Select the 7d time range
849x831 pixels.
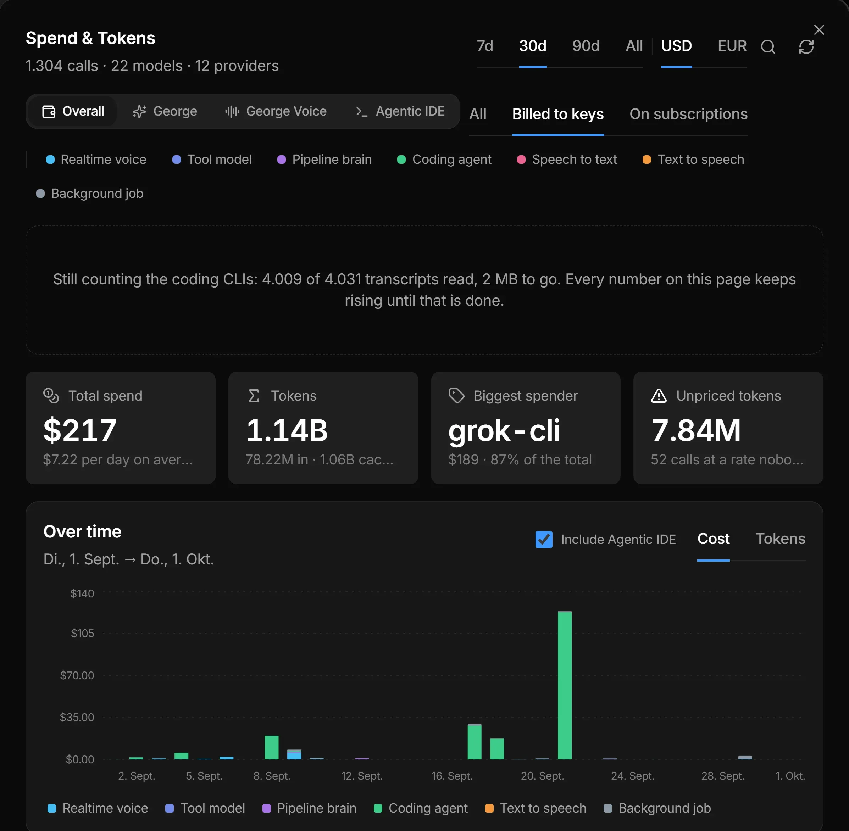tap(484, 46)
